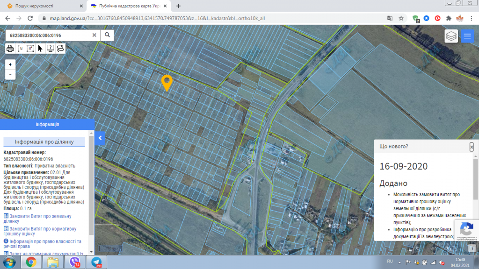Open the monitor help tool
Image resolution: width=479 pixels, height=269 pixels.
(x=50, y=48)
